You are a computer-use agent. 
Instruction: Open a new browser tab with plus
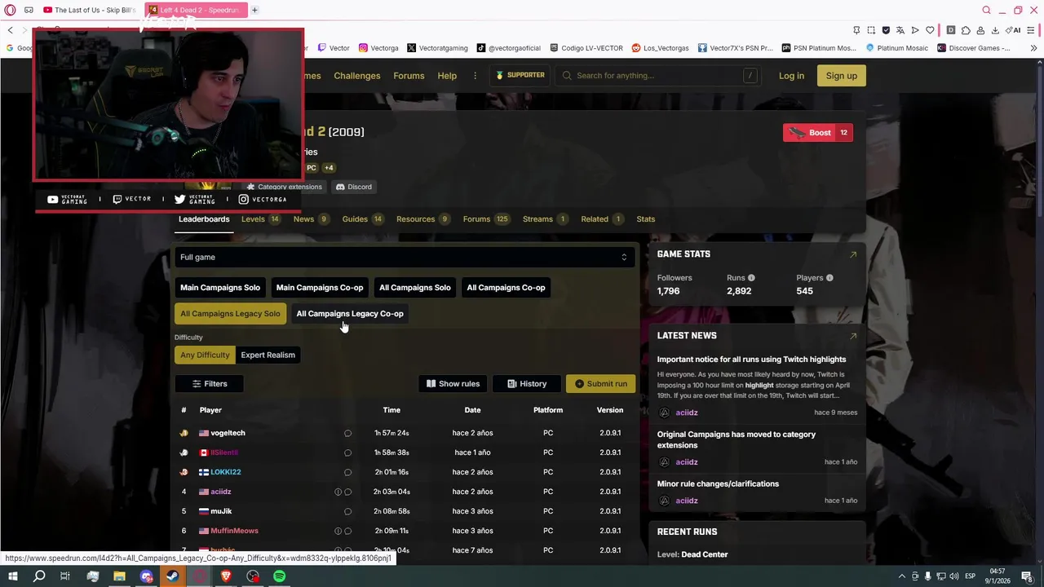[x=254, y=10]
